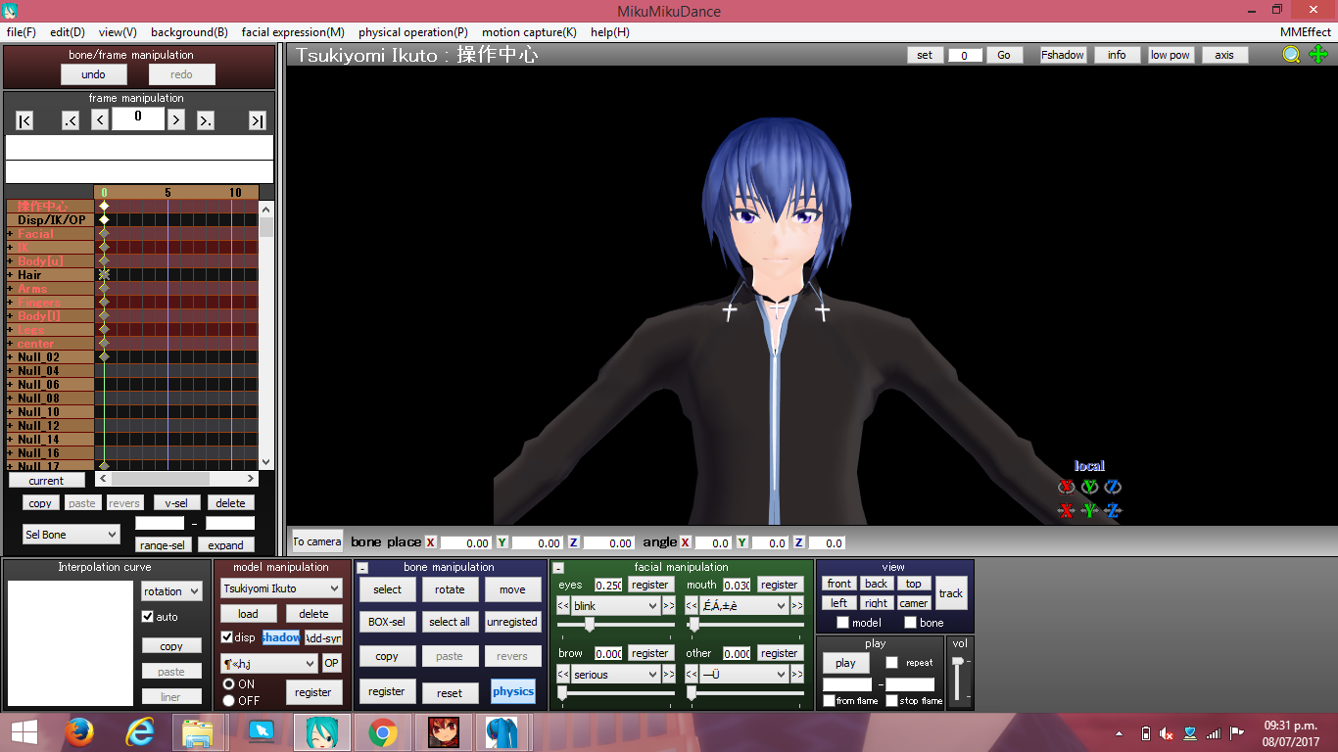1338x752 pixels.
Task: Open Firefox from the taskbar
Action: [78, 732]
